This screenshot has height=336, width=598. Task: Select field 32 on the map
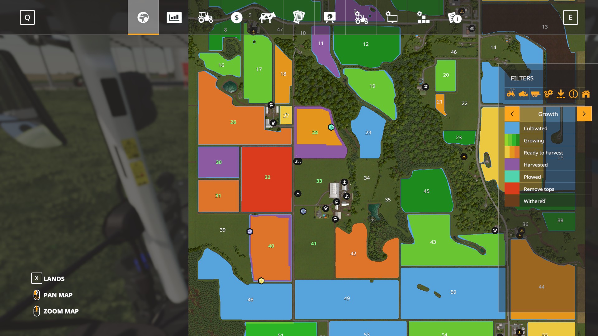tap(267, 177)
